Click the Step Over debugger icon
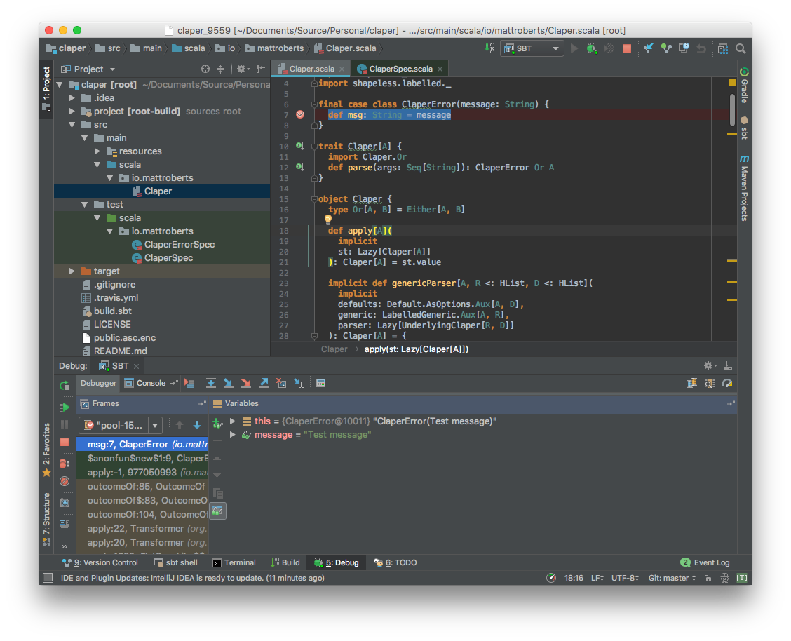This screenshot has width=791, height=641. click(x=211, y=384)
